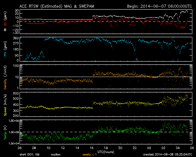The width and height of the screenshot is (196, 157).
Task: Click the '100' tick on the Density axis
Action: click(16, 66)
